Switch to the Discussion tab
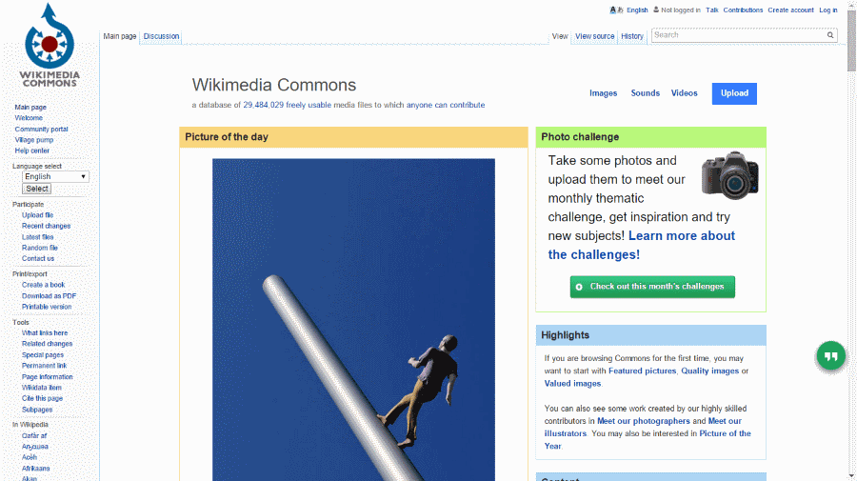This screenshot has width=857, height=481. (x=161, y=36)
